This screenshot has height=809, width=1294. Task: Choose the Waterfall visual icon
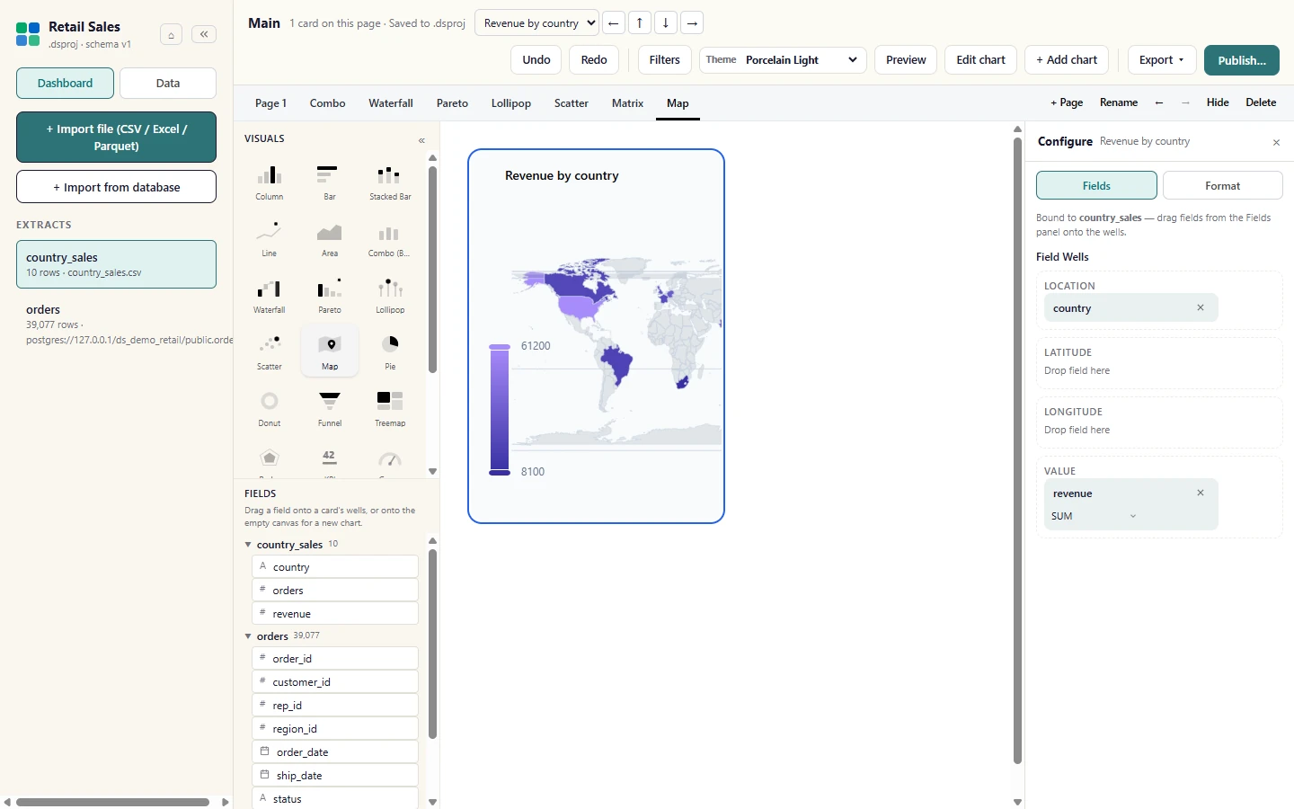pyautogui.click(x=270, y=295)
